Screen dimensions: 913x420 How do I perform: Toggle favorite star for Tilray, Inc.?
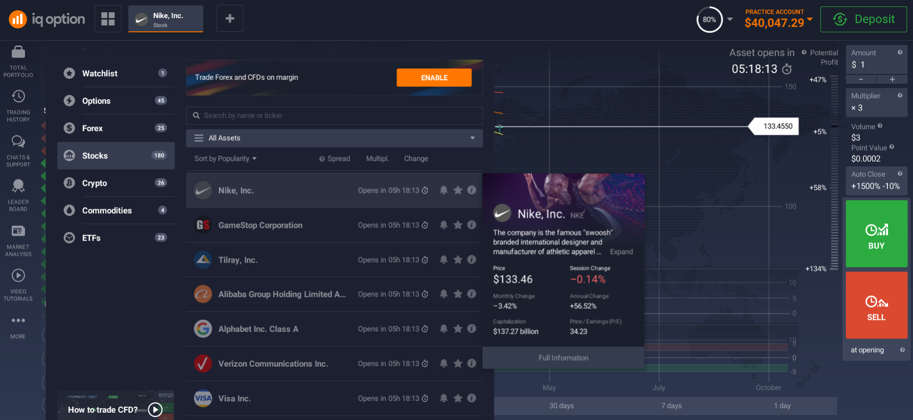coord(458,260)
